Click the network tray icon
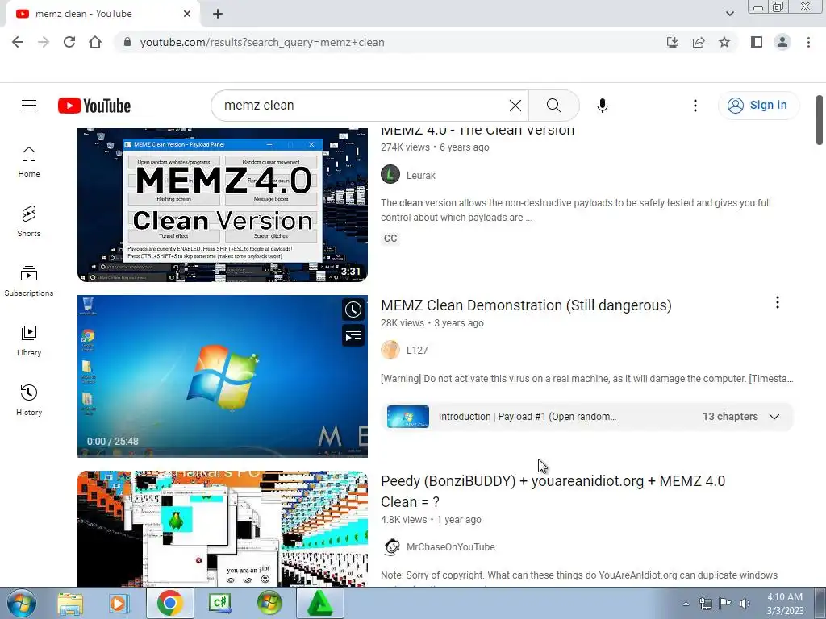 [705, 604]
